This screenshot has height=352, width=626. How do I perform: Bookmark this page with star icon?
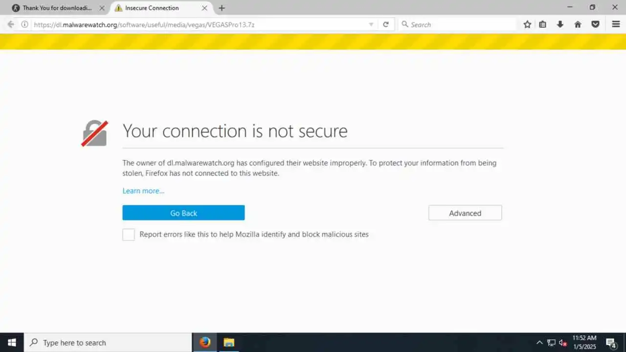pyautogui.click(x=527, y=24)
